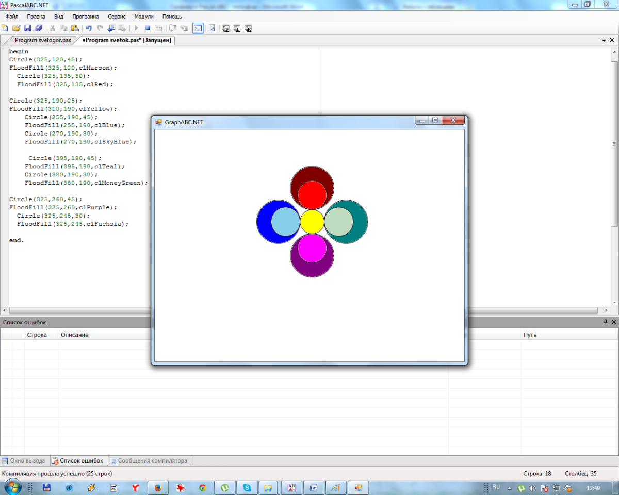The height and width of the screenshot is (495, 619).
Task: Undo the last edit using the toolbar arrow
Action: click(89, 28)
